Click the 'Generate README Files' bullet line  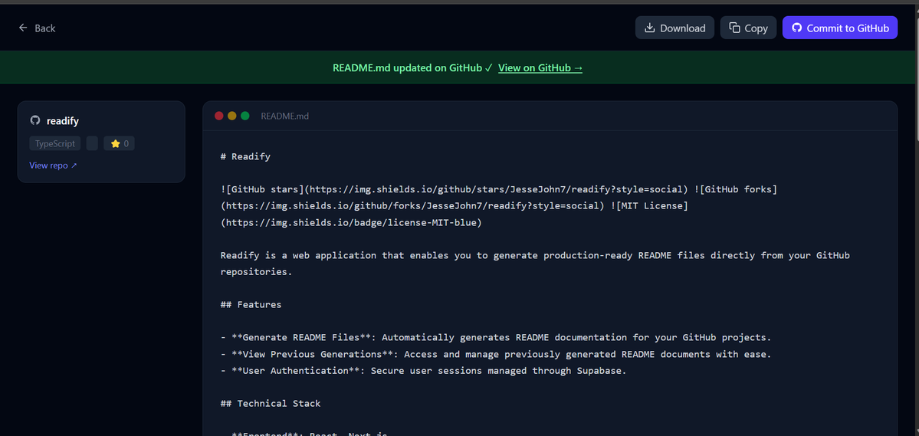[496, 338]
